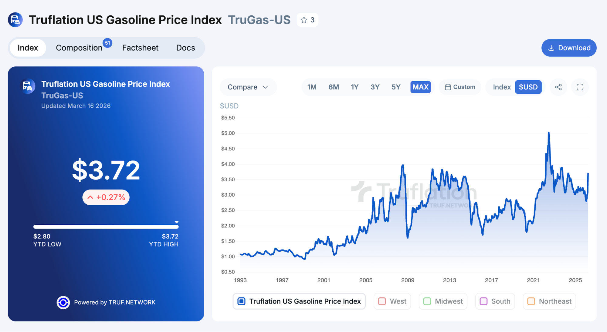Expand the Compare dropdown
This screenshot has height=332, width=607.
click(x=248, y=87)
